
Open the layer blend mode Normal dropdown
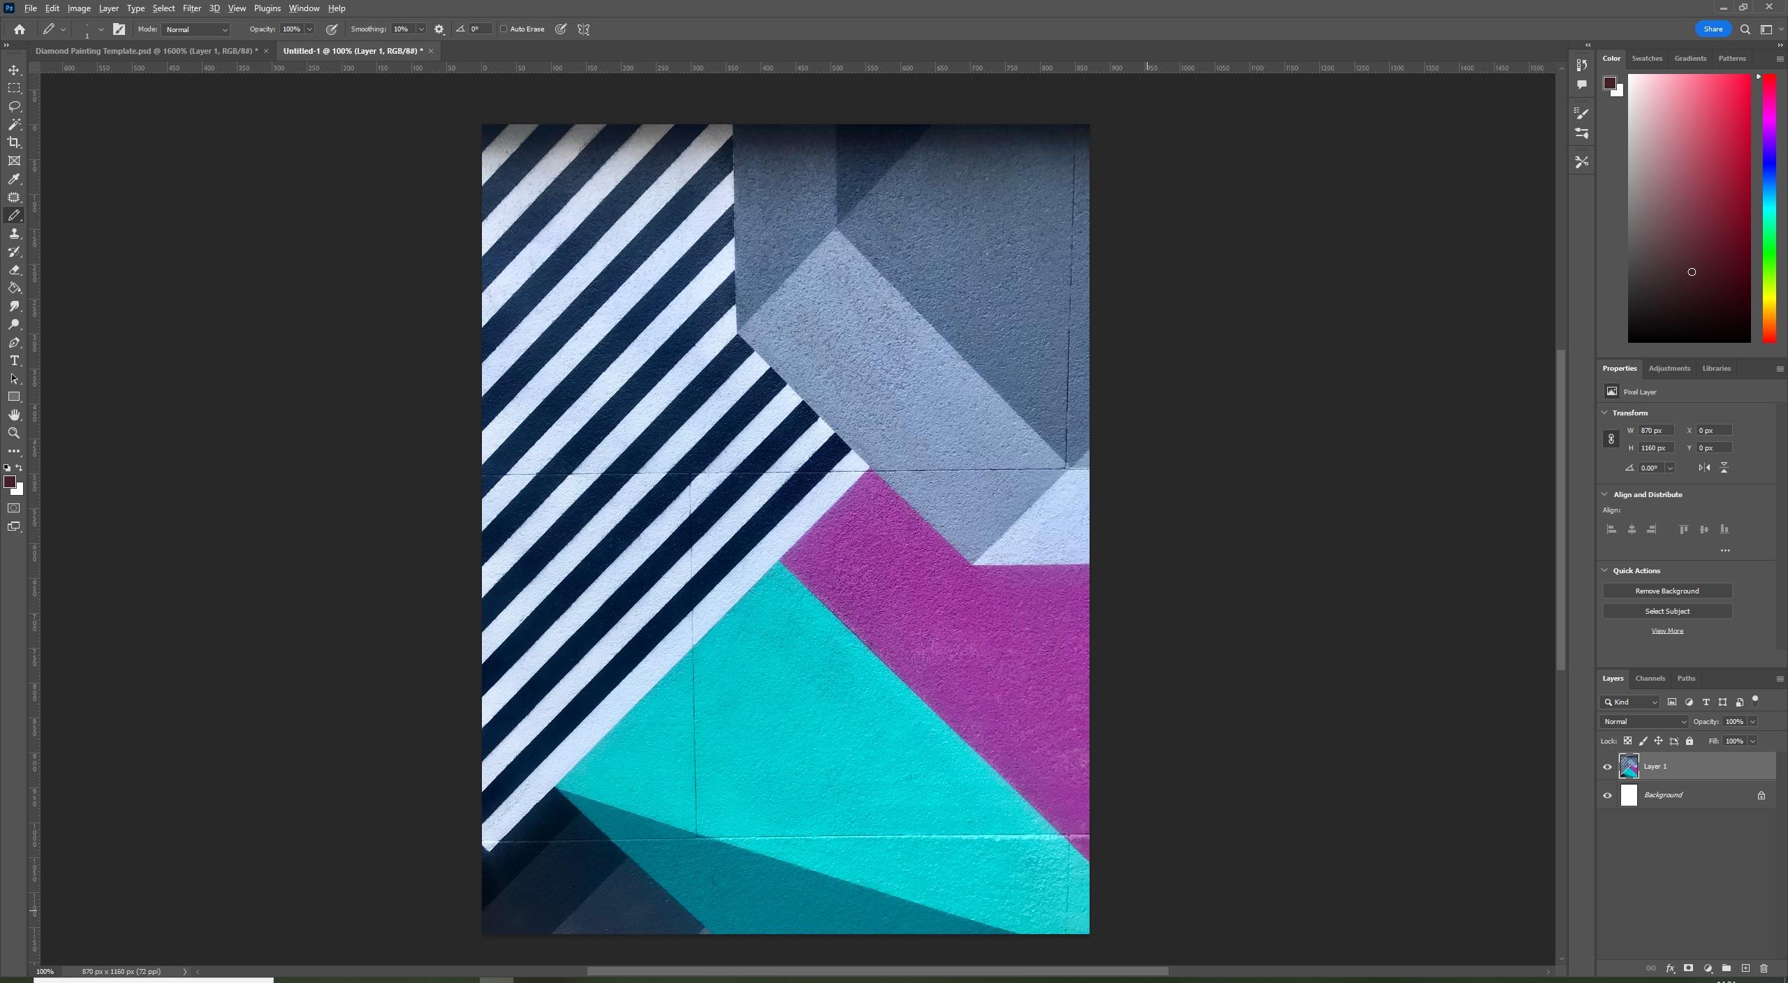tap(1644, 722)
